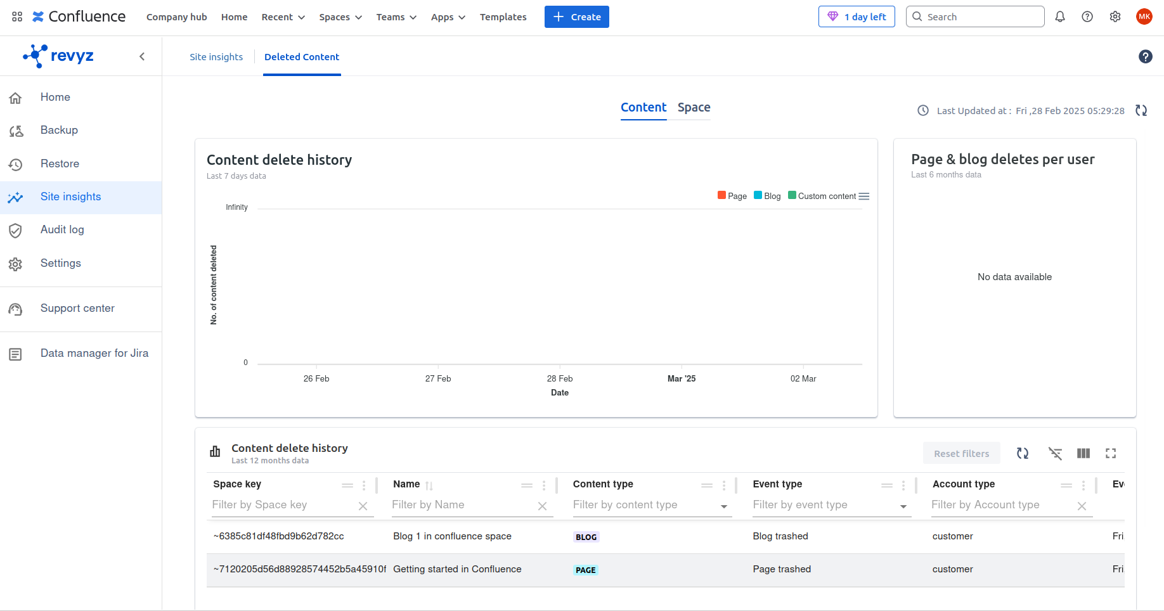Toggle the Blog series in chart legend

(768, 196)
